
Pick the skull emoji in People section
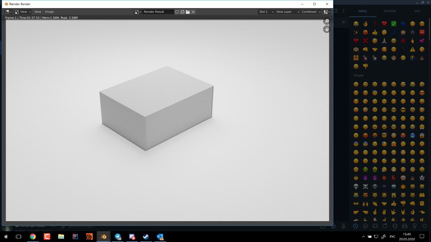pos(356,186)
